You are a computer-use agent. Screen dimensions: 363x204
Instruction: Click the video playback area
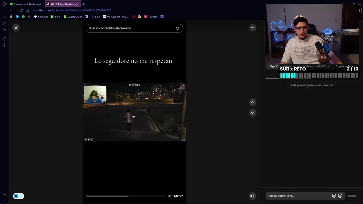[x=134, y=112]
